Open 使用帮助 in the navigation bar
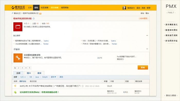The image size is (180, 101). 65,7
